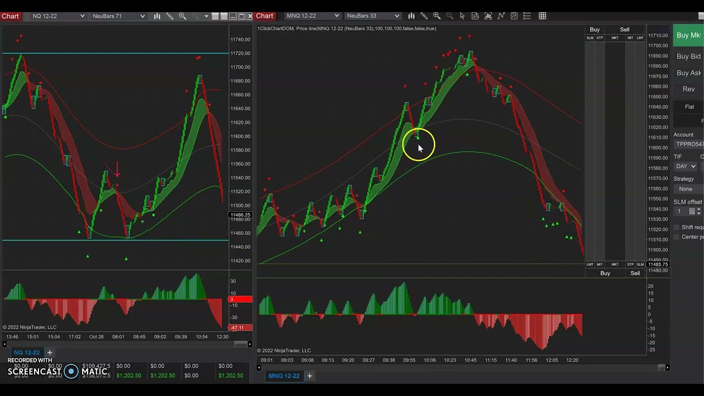Click zoom in magnifier on left chart toolbar
Image resolution: width=704 pixels, height=396 pixels.
click(x=183, y=16)
